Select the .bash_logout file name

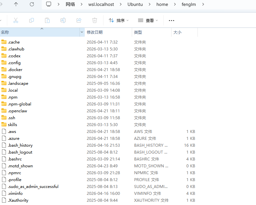pyautogui.click(x=20, y=152)
